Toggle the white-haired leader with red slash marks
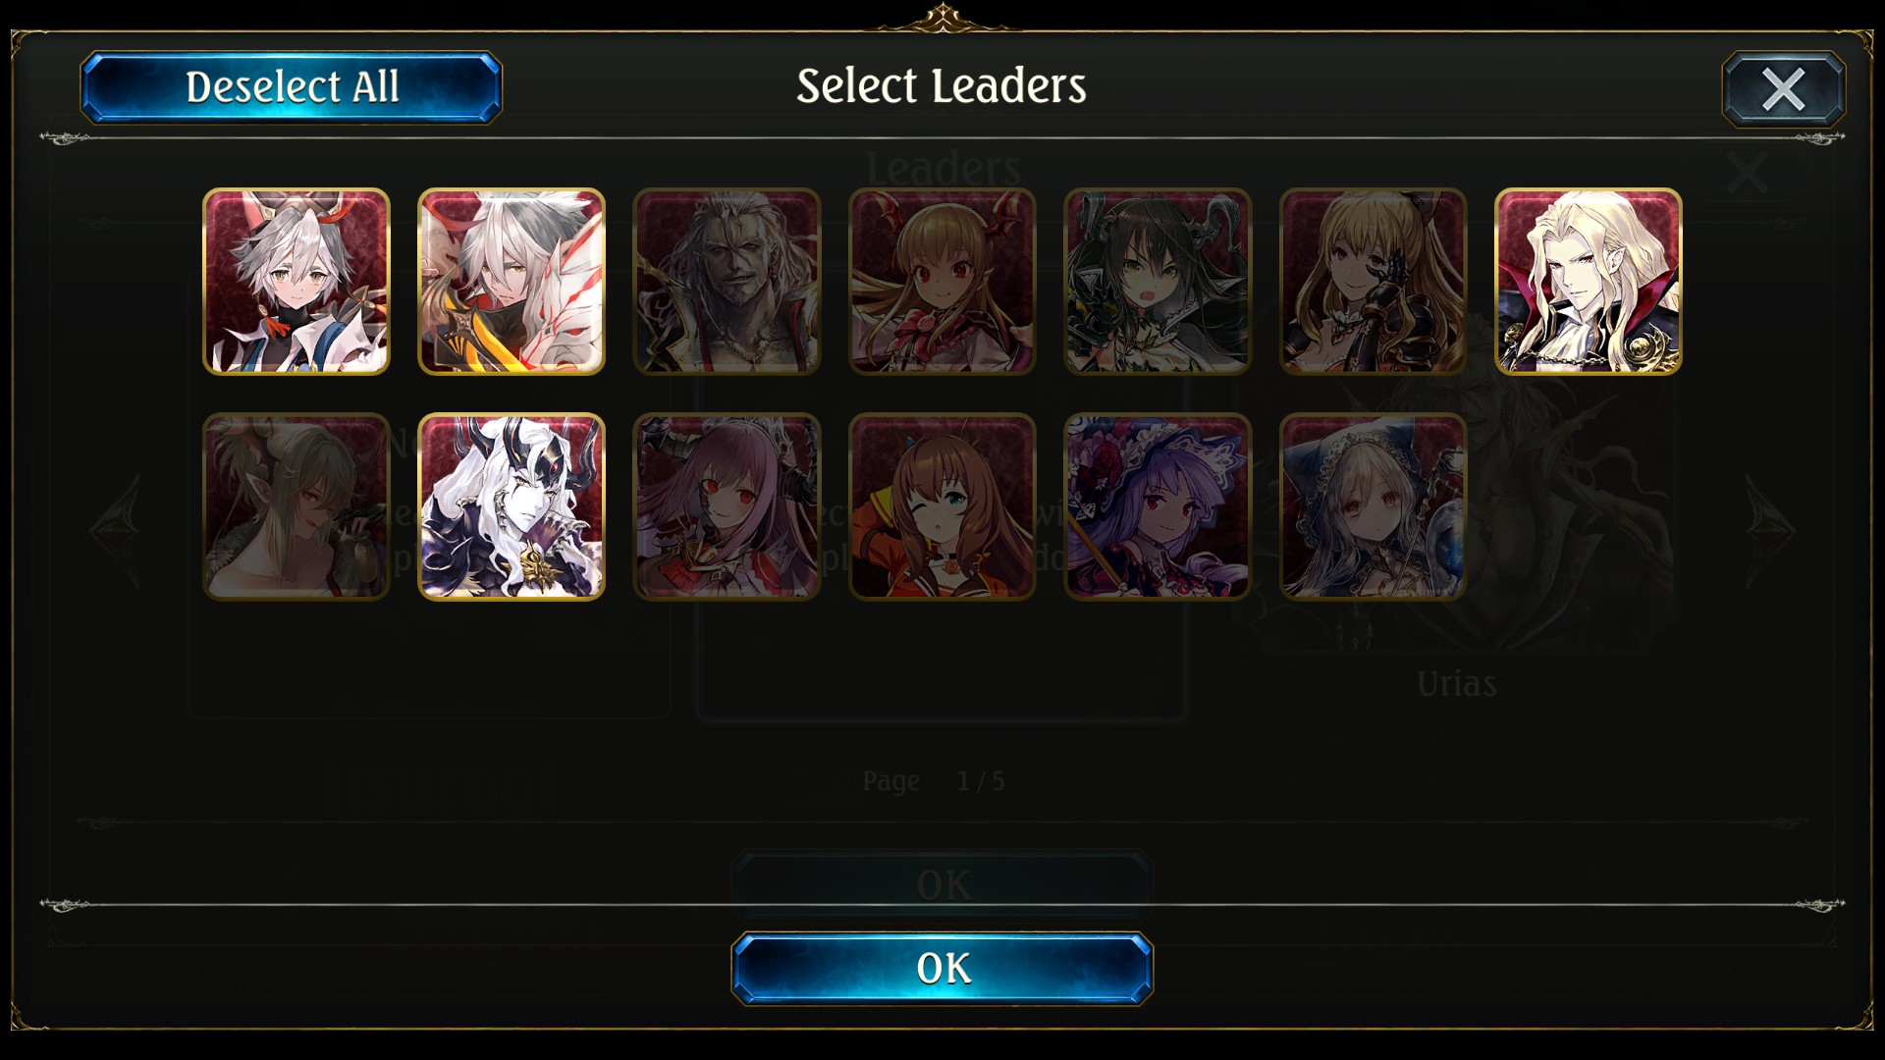The width and height of the screenshot is (1885, 1060). [x=512, y=282]
